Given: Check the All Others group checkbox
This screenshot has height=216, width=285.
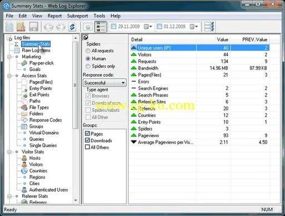Looking at the screenshot, I should point(87,147).
